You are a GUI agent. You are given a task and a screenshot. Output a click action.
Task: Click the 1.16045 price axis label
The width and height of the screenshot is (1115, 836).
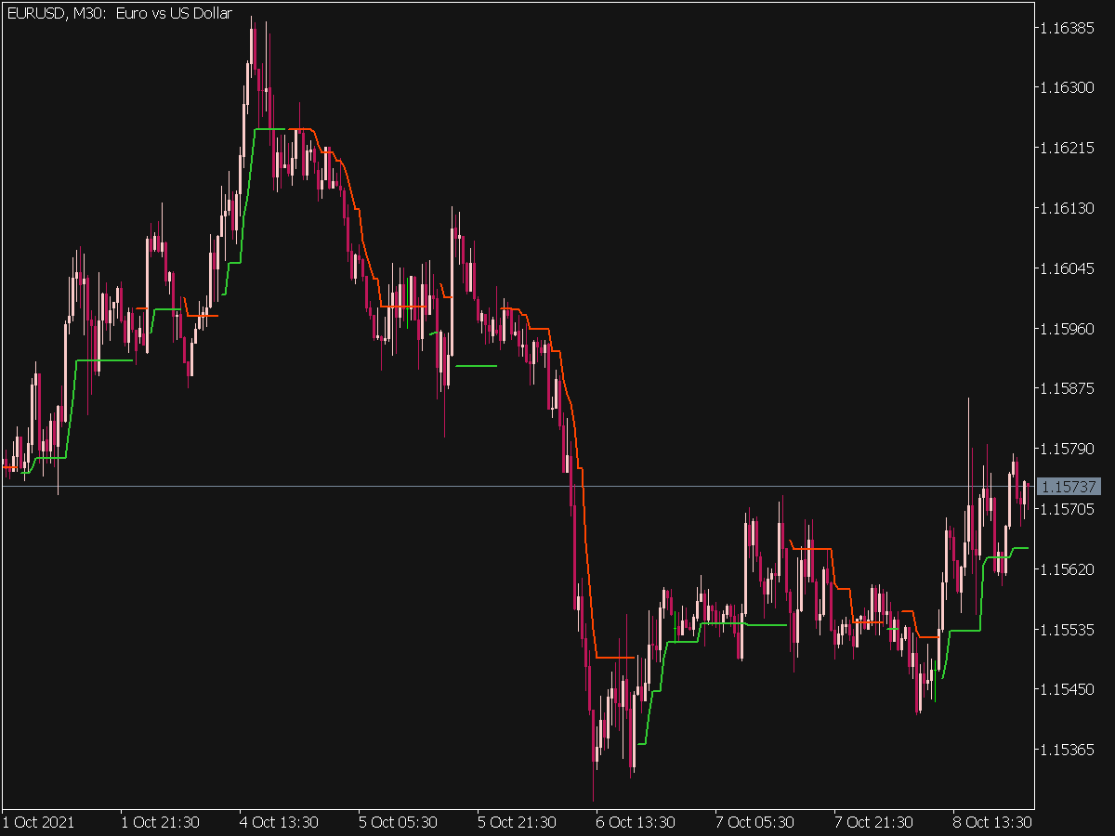click(1070, 268)
